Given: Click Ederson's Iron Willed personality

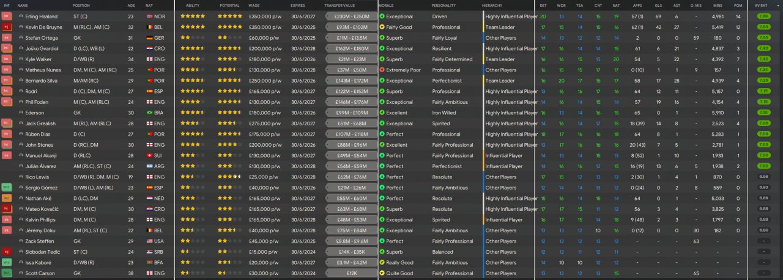Looking at the screenshot, I should tap(444, 112).
